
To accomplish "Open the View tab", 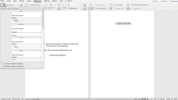I will (61, 1).
